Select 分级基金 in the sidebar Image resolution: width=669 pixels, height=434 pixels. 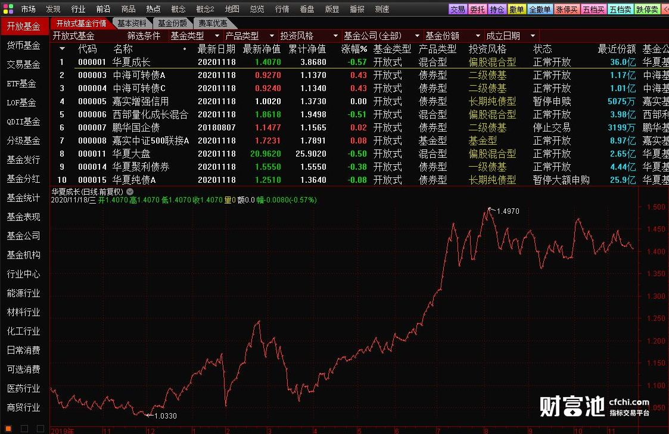pos(23,140)
